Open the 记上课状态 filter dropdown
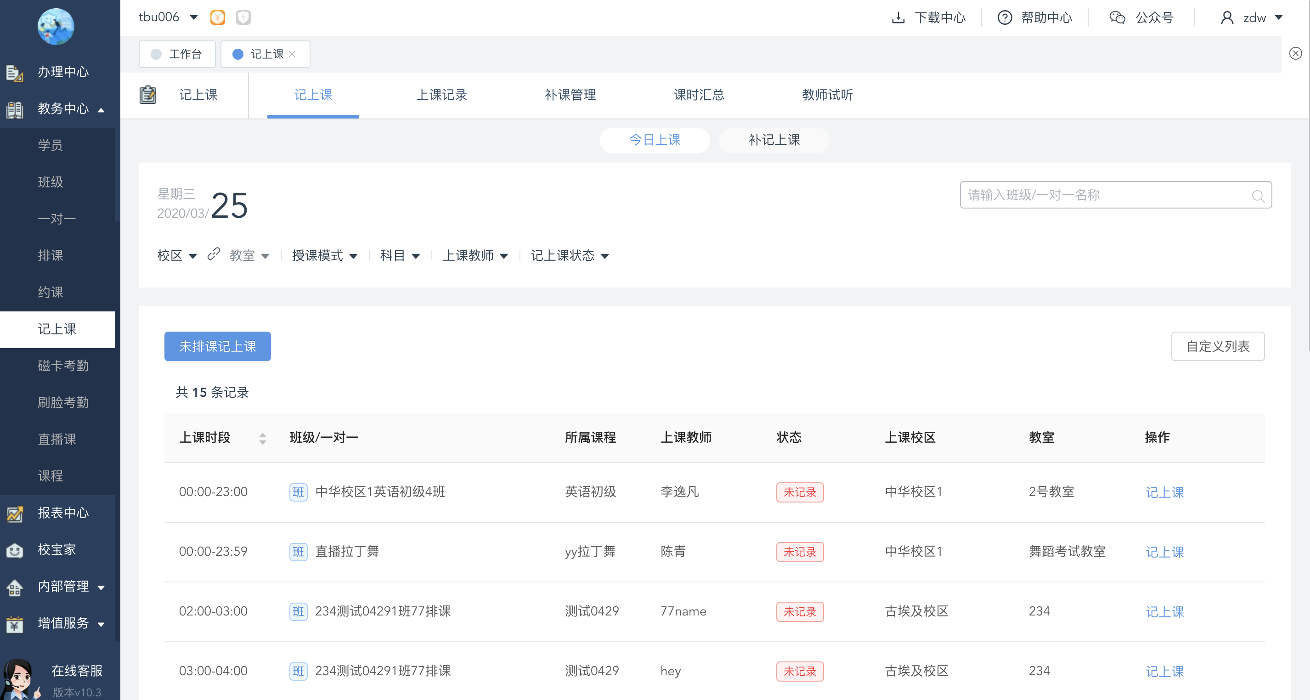 click(x=570, y=255)
